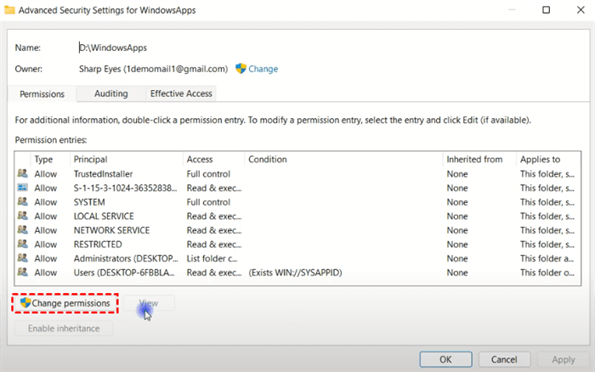Click the Change owner link
The height and width of the screenshot is (372, 595).
tap(263, 69)
